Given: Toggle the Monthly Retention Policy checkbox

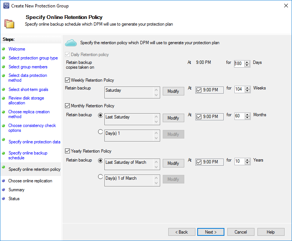Looking at the screenshot, I should click(x=67, y=106).
